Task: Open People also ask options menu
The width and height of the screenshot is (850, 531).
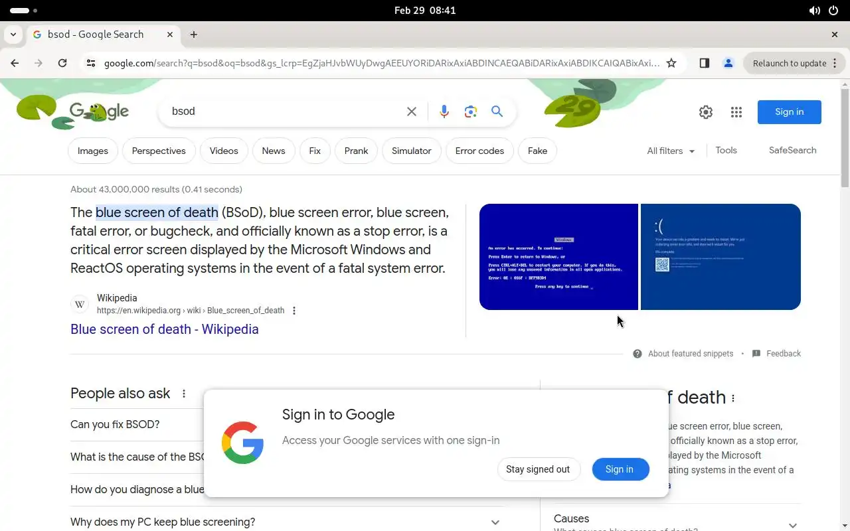Action: tap(184, 394)
